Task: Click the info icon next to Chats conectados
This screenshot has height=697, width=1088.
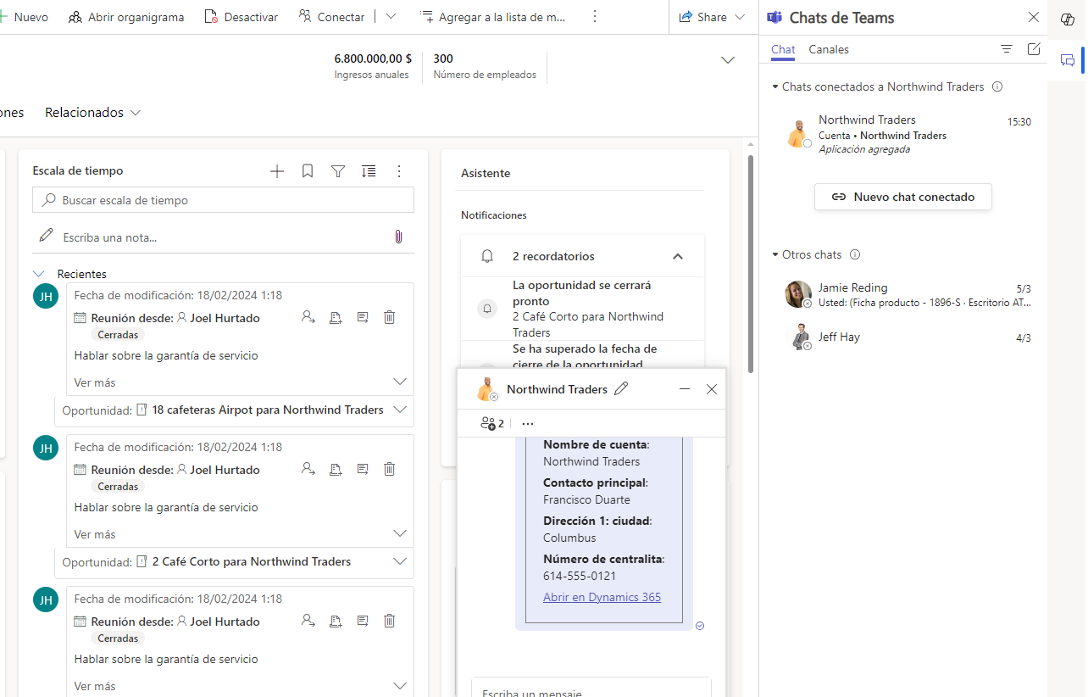Action: pyautogui.click(x=997, y=86)
